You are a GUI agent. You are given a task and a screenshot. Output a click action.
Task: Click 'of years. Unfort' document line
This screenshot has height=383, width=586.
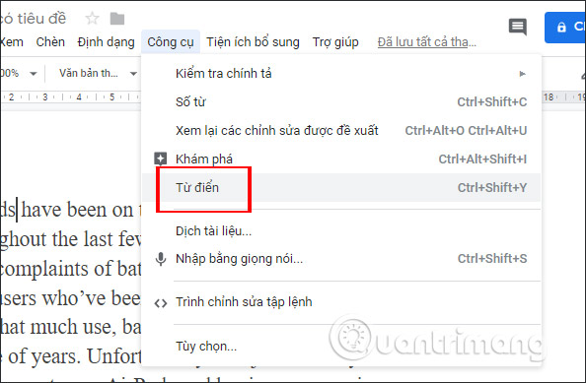coord(74,356)
